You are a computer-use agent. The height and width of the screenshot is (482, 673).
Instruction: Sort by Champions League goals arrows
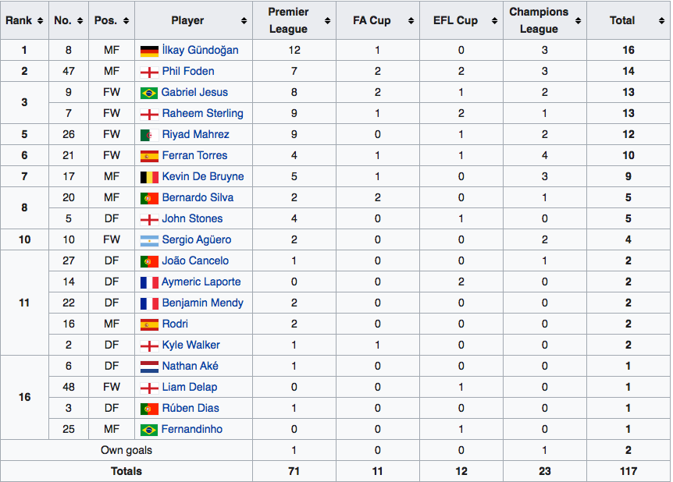pyautogui.click(x=579, y=20)
